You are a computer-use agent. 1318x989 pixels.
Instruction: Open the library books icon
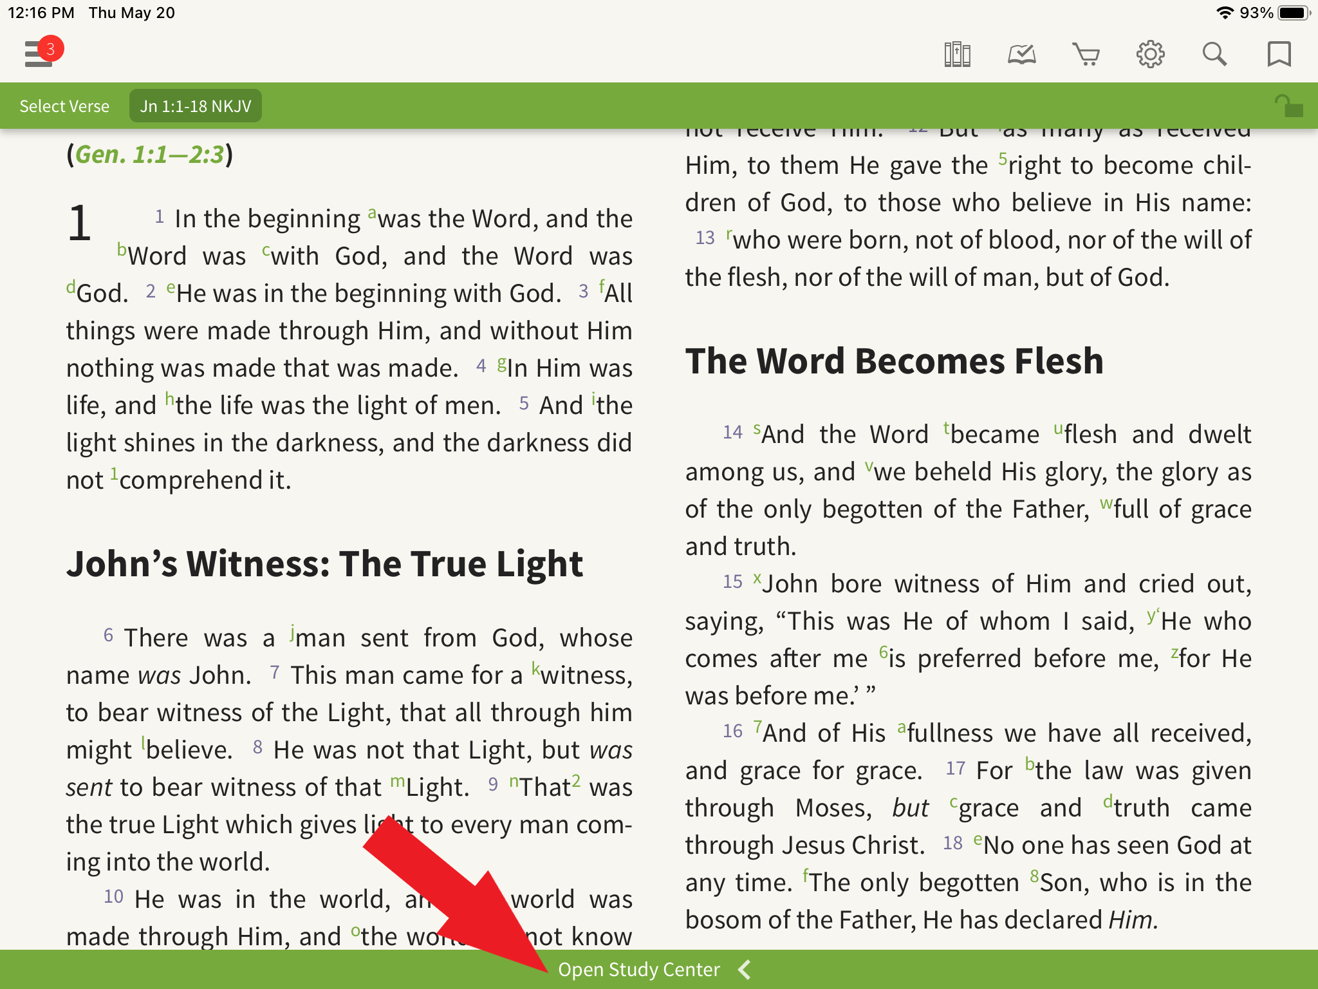957,54
